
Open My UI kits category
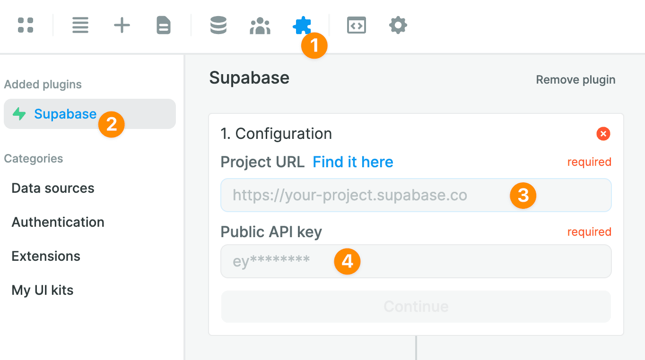43,290
